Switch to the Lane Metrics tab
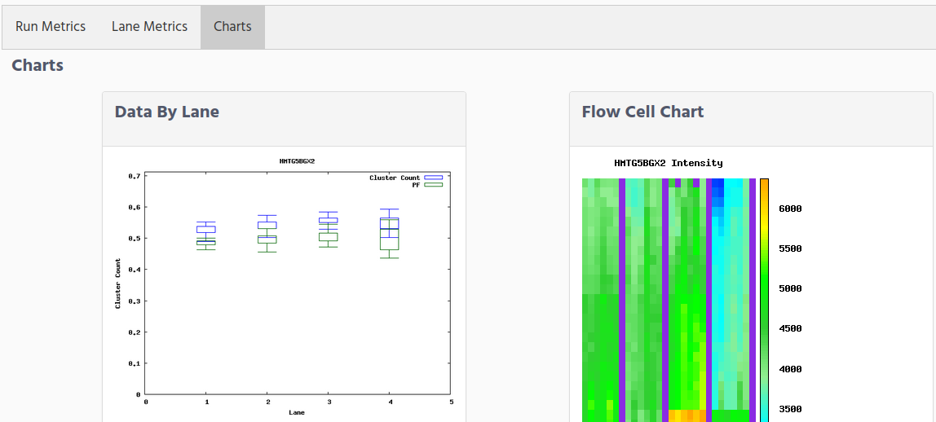This screenshot has width=936, height=422. click(149, 27)
